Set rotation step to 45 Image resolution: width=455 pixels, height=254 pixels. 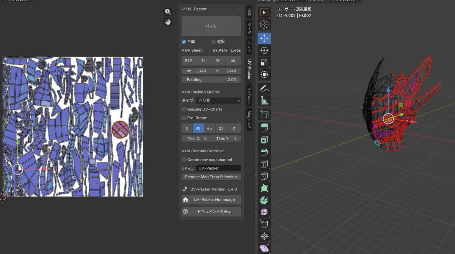click(x=209, y=128)
